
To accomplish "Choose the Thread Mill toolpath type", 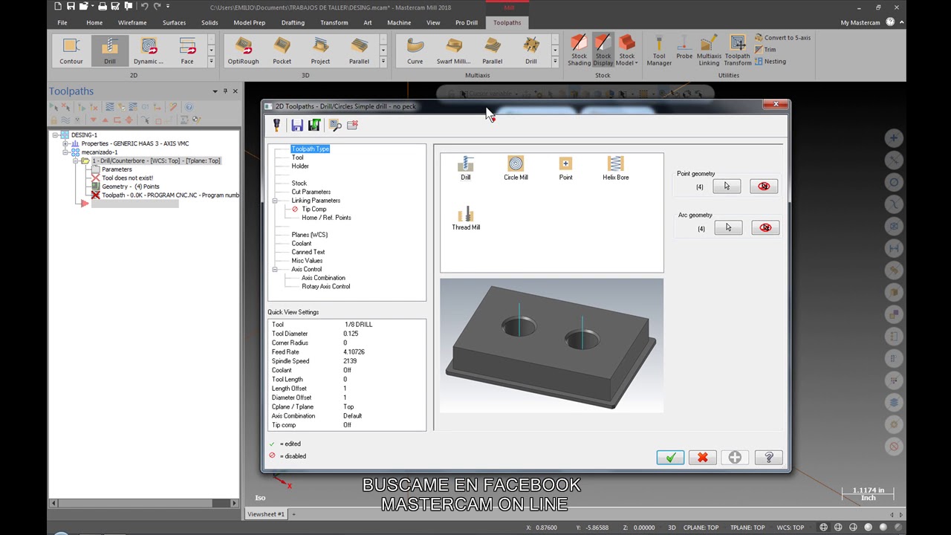I will click(x=466, y=218).
